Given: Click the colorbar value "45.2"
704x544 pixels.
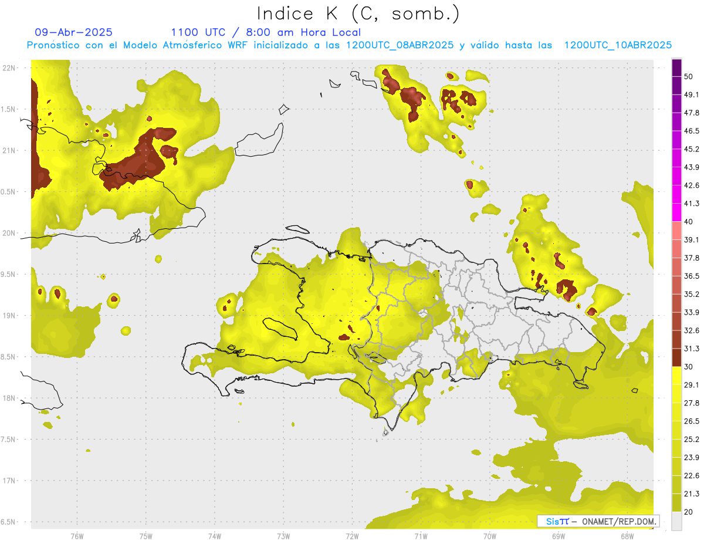Looking at the screenshot, I should (x=692, y=149).
